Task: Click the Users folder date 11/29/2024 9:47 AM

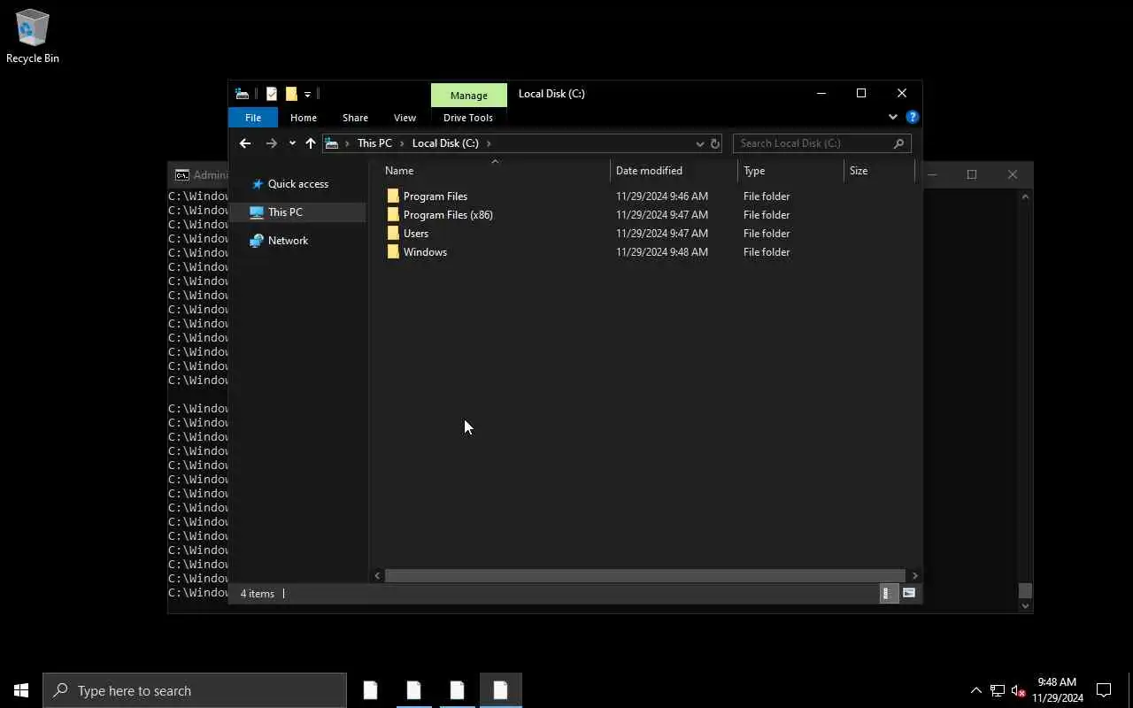Action: click(x=662, y=234)
